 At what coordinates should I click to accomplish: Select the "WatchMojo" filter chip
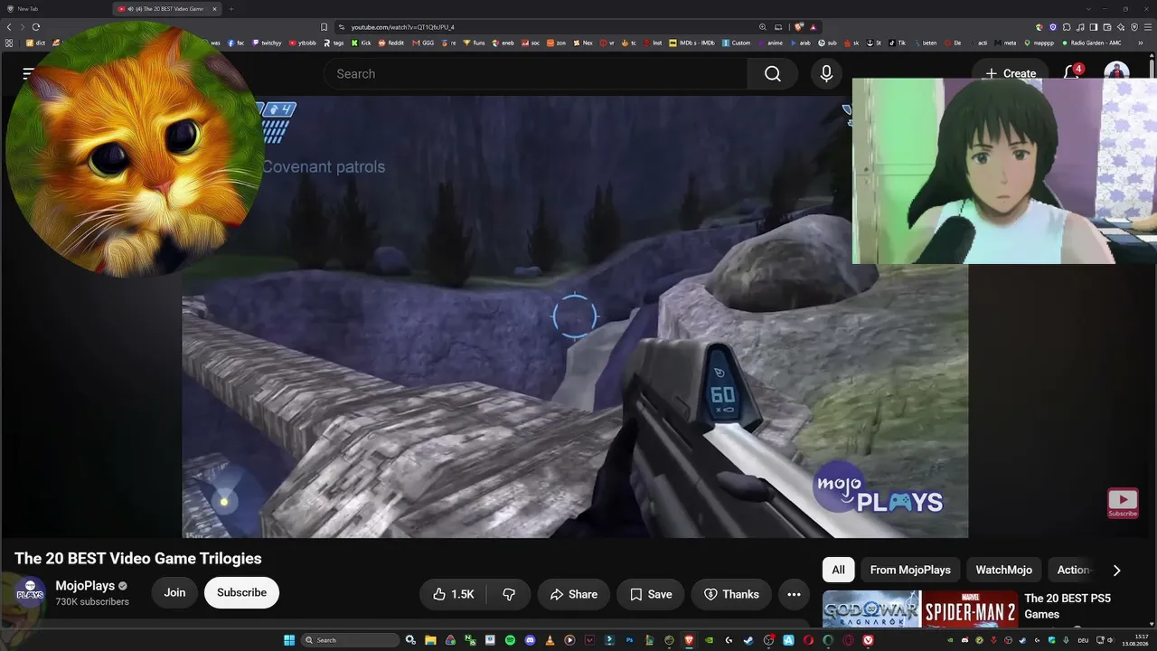[x=1003, y=570]
